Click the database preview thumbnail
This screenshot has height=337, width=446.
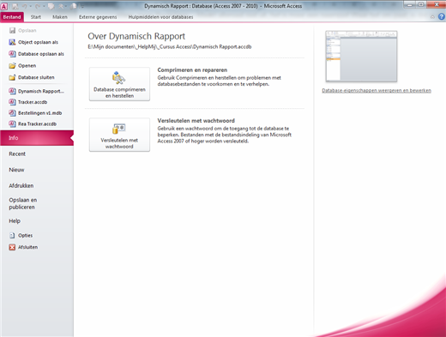point(361,57)
